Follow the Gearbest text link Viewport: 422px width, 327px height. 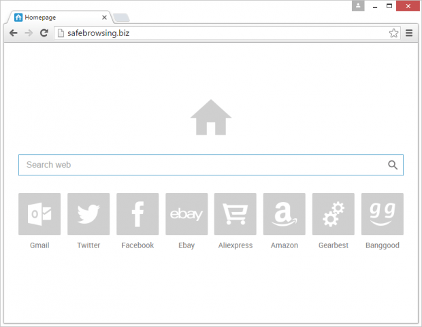pos(334,245)
